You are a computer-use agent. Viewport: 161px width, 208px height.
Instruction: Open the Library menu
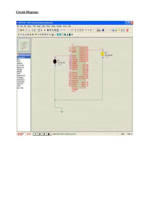29,26
